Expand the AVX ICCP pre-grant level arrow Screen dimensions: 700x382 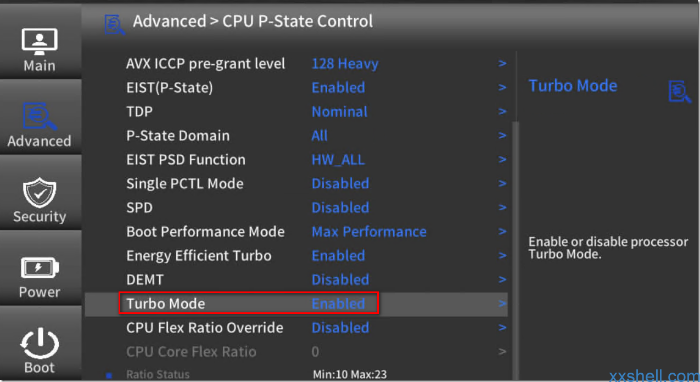[x=502, y=64]
